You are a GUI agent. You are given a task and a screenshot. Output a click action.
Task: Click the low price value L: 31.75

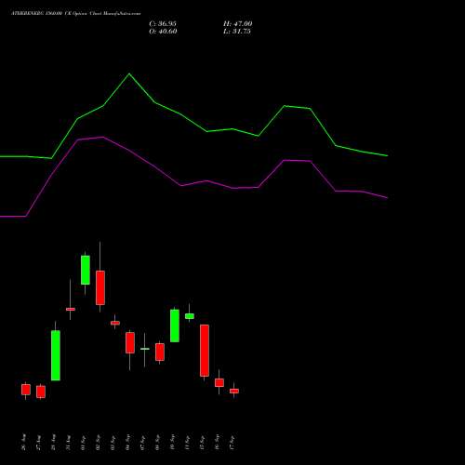237,32
